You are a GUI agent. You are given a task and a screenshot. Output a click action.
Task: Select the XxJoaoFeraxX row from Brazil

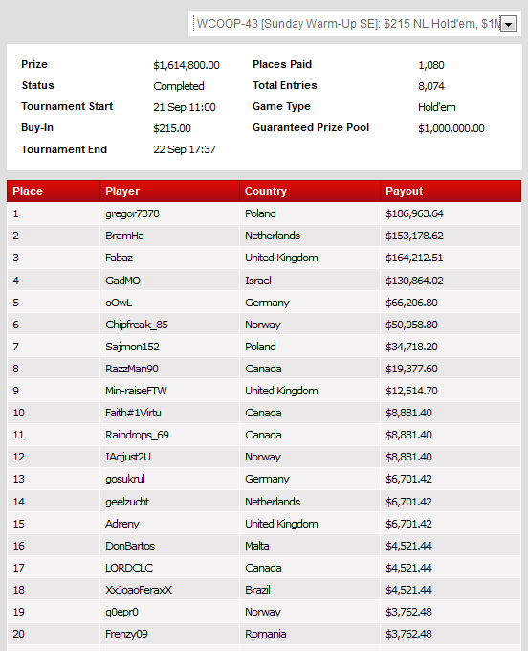[x=264, y=590]
